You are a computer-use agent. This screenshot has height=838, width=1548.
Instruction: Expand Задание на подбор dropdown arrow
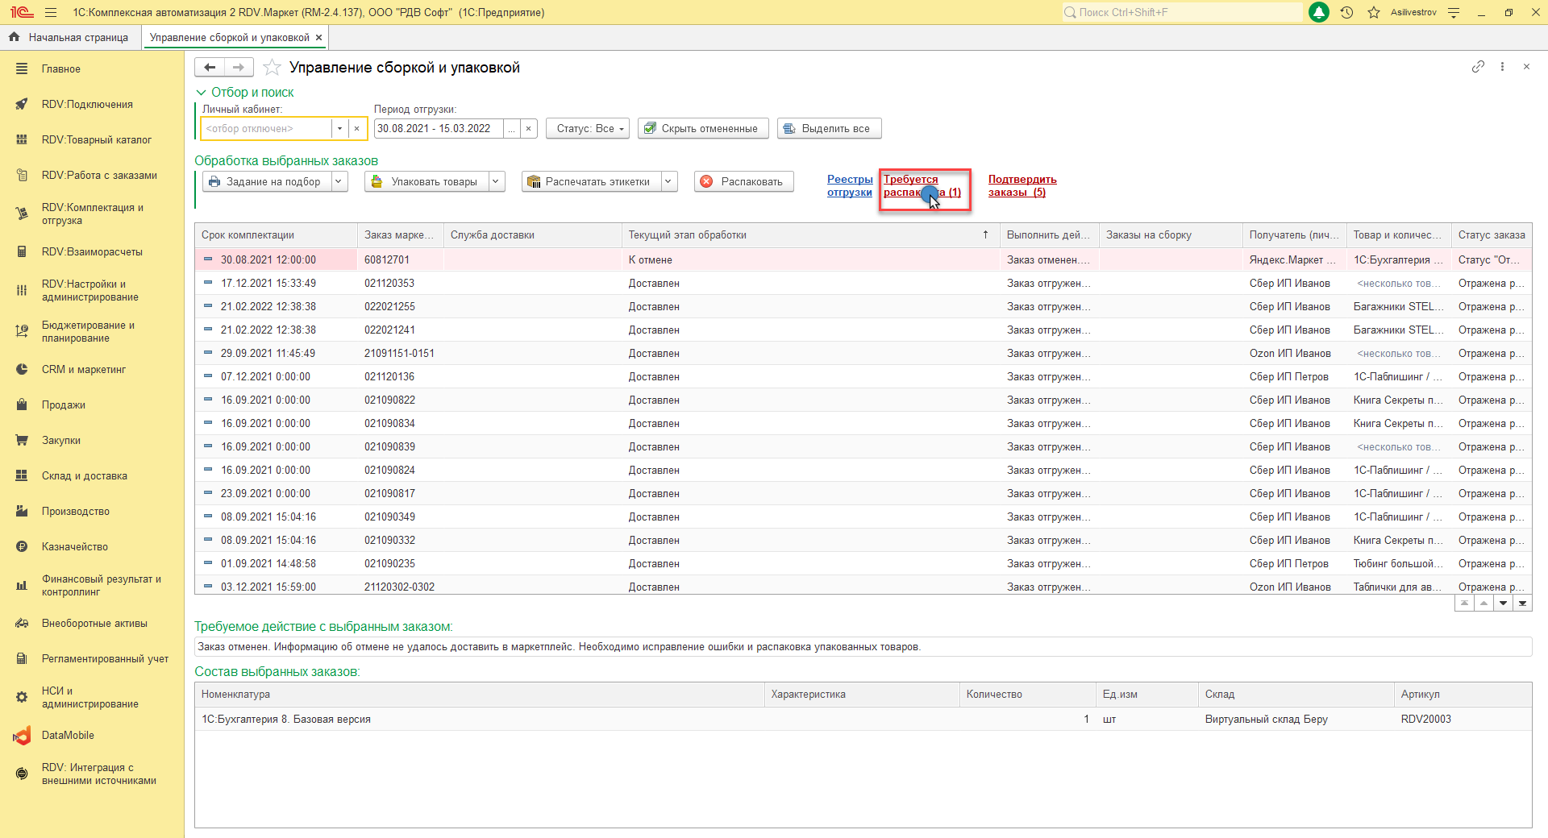point(339,182)
